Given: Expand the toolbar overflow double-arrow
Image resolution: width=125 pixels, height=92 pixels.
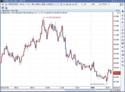Looking at the screenshot, I should 120,4.
